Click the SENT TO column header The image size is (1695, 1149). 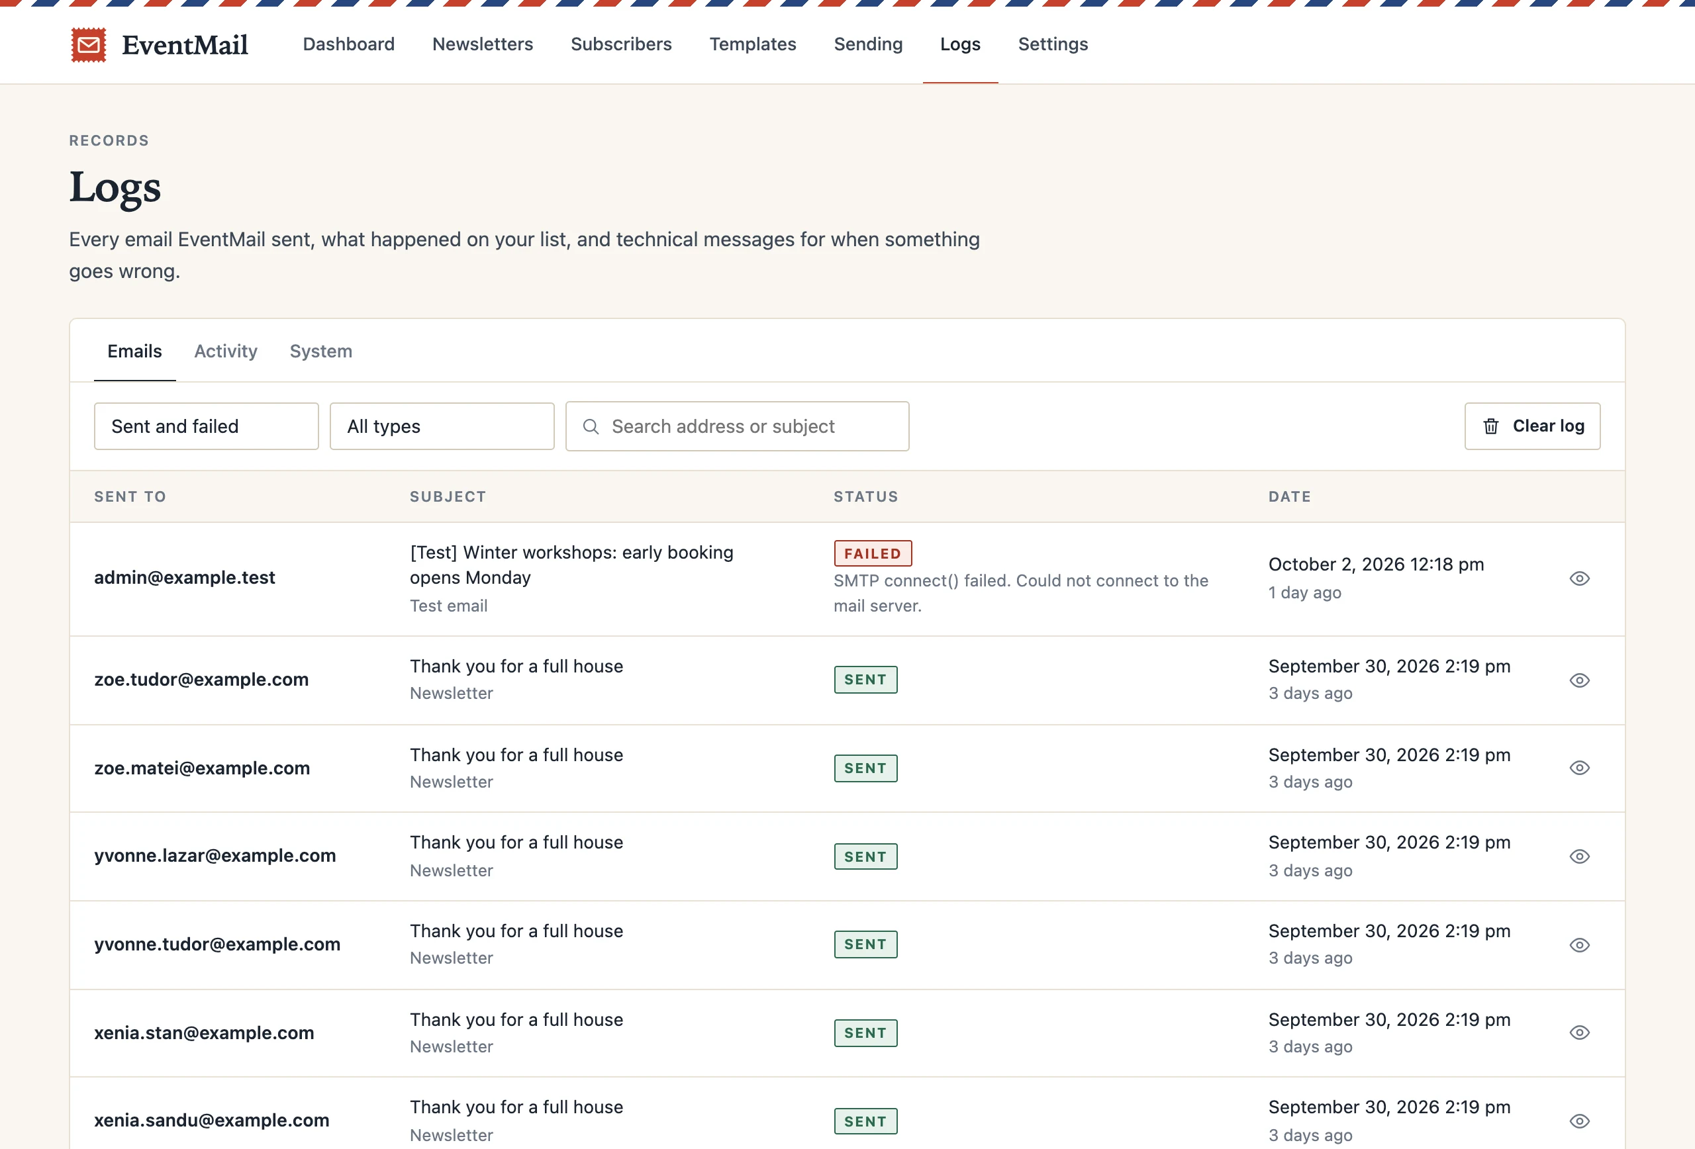130,496
